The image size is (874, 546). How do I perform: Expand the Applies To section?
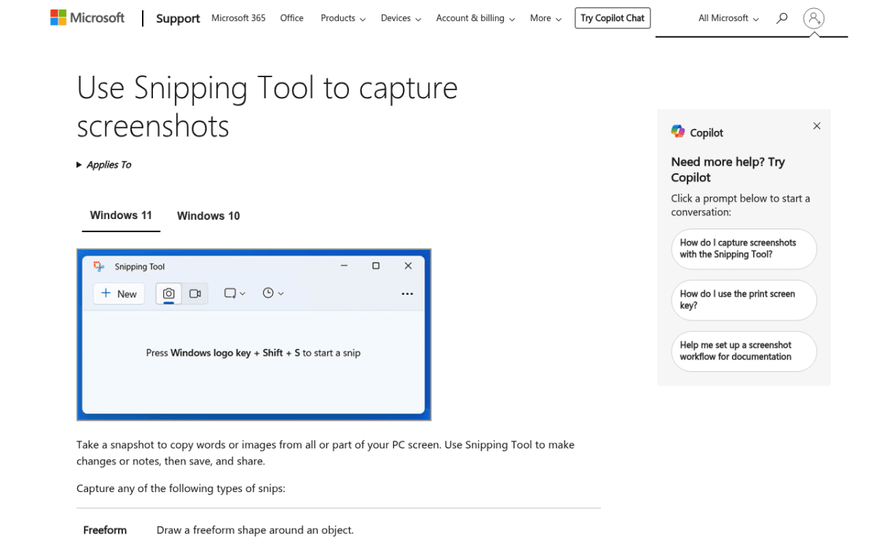[x=104, y=165]
